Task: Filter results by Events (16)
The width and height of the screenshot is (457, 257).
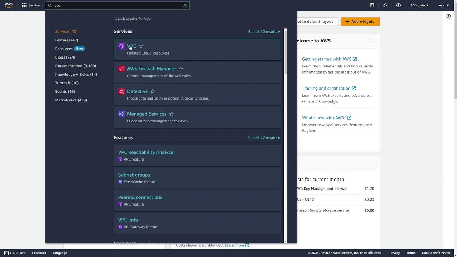Action: (x=65, y=91)
